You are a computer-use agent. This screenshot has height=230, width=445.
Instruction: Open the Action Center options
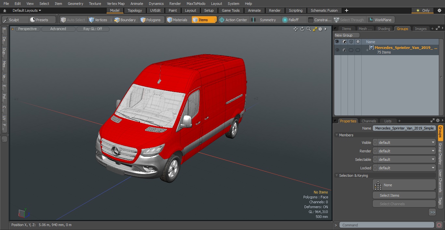(x=233, y=20)
